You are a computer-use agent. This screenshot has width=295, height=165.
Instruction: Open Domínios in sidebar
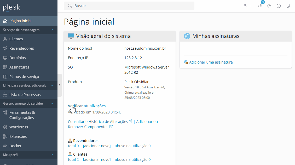(x=28, y=58)
